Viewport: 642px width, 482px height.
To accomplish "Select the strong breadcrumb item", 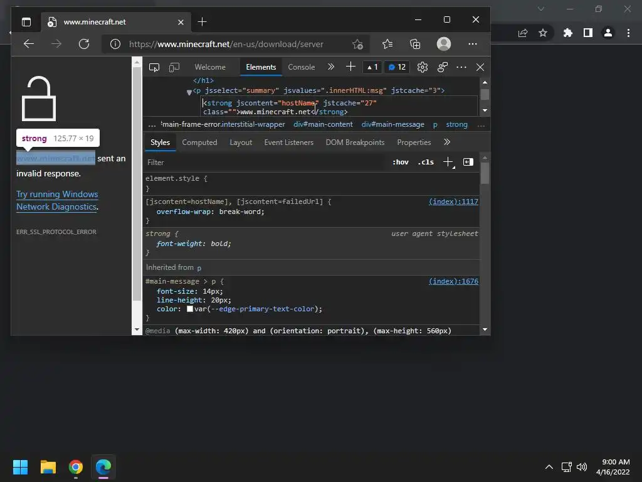I will (x=456, y=124).
